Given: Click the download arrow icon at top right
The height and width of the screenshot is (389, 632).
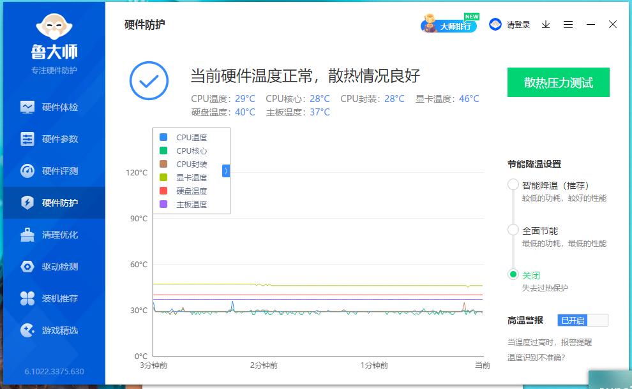Looking at the screenshot, I should click(x=545, y=24).
